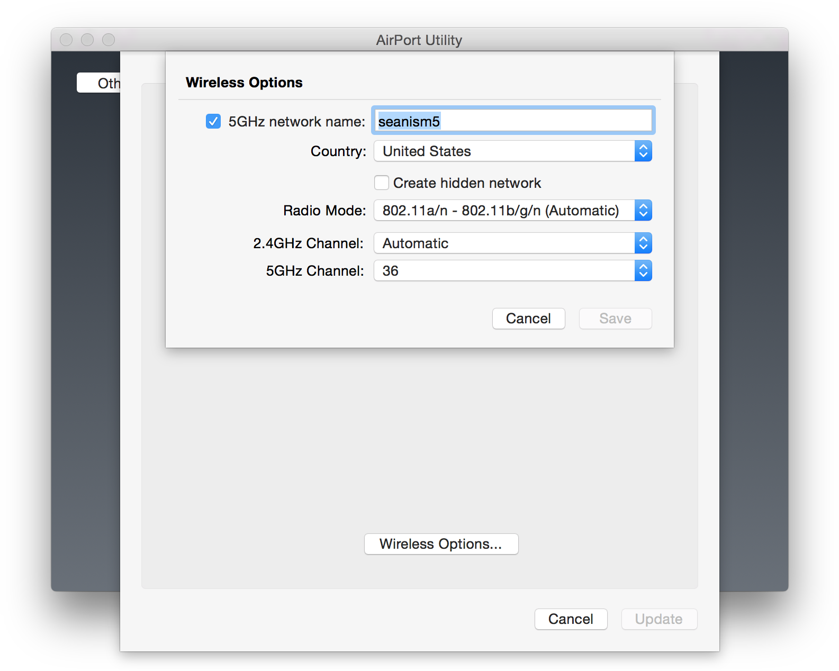
Task: Click the window zoom button
Action: pos(109,40)
